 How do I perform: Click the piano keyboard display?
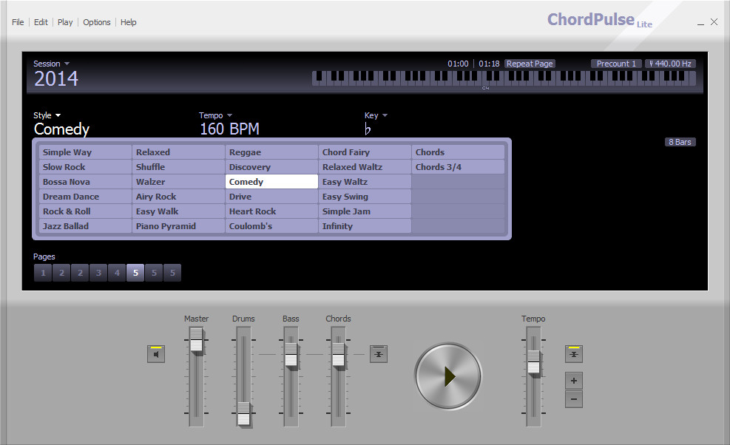pyautogui.click(x=504, y=78)
